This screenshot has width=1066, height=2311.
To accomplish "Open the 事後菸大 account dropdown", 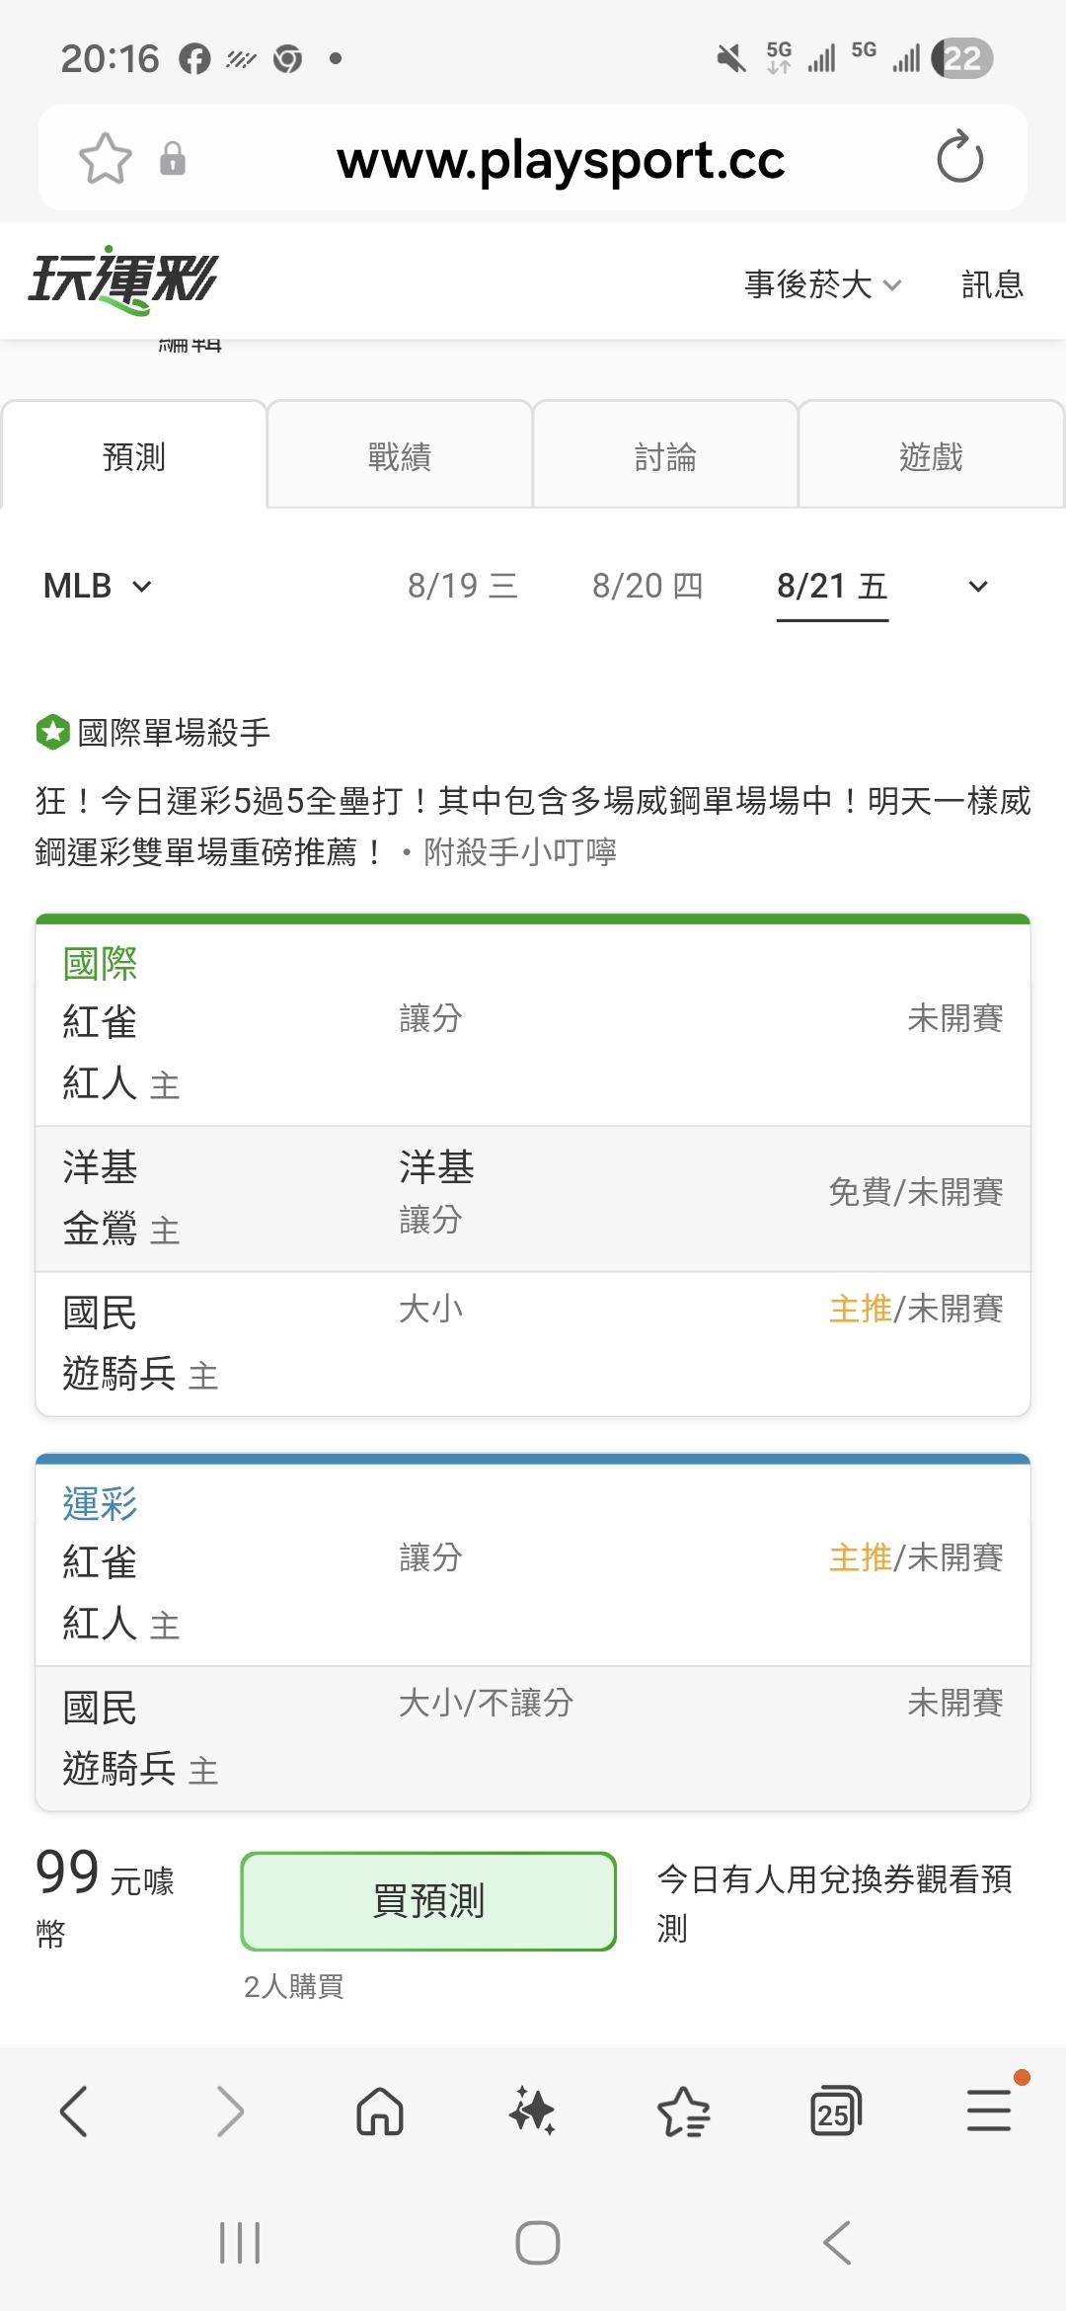I will pos(823,284).
